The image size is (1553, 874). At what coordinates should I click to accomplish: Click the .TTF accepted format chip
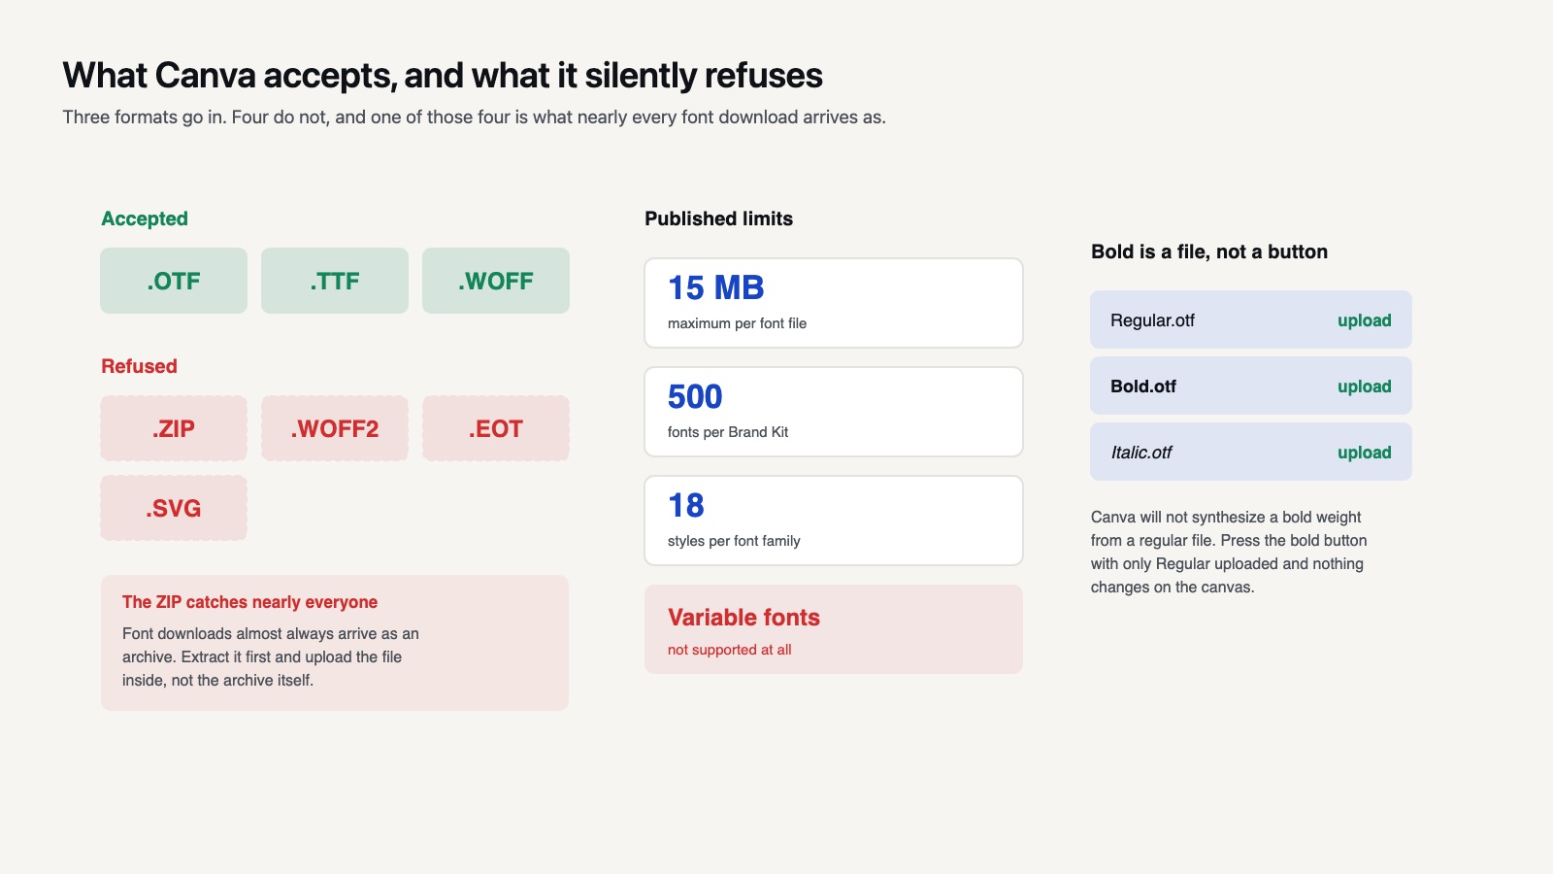(x=335, y=281)
